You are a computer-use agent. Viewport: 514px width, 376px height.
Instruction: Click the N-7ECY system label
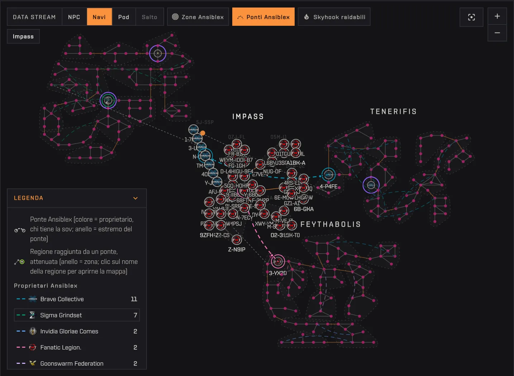point(244,218)
